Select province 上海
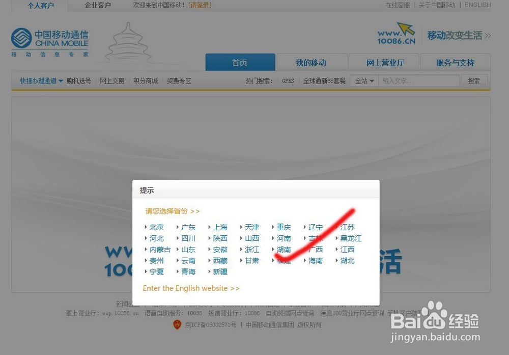Image resolution: width=509 pixels, height=355 pixels. coord(220,227)
